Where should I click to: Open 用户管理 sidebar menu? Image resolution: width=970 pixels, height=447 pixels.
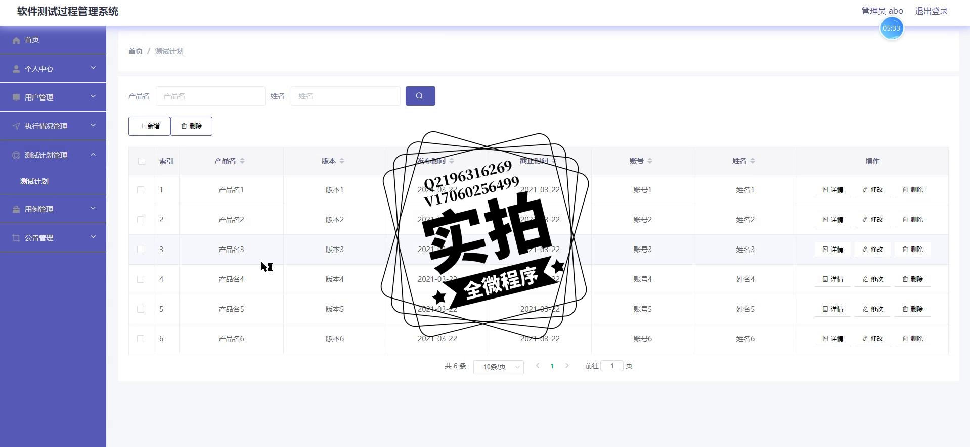53,97
